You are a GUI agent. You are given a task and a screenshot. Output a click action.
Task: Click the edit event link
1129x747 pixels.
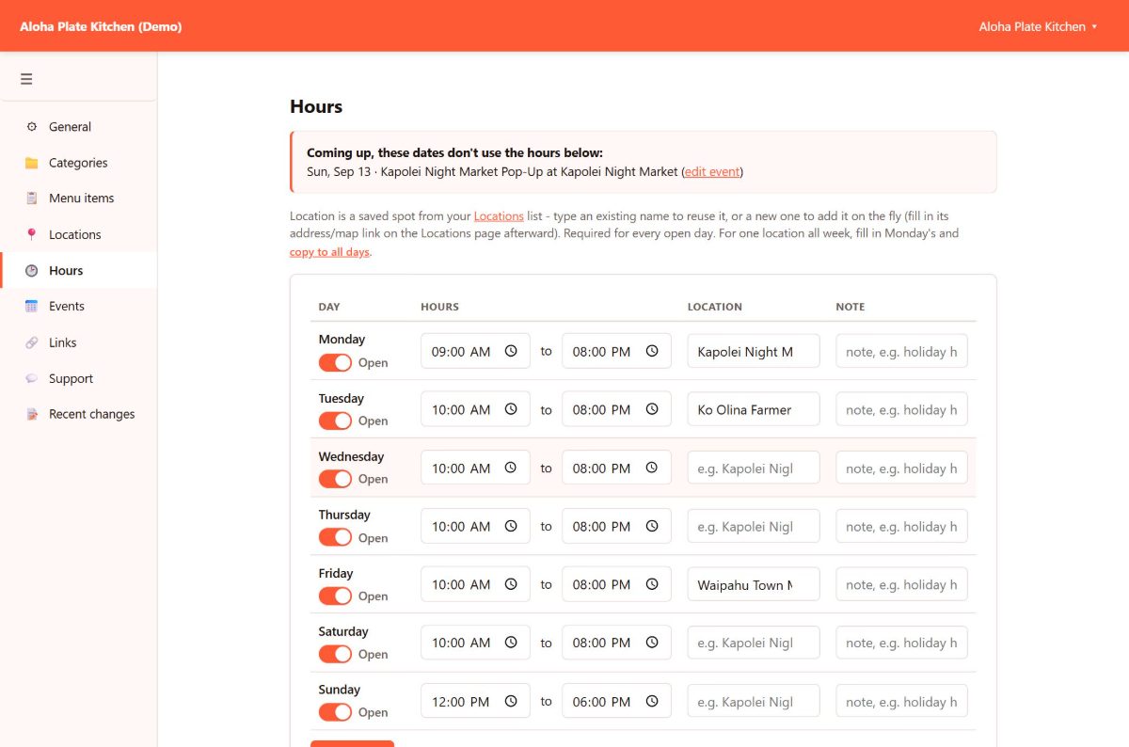[x=712, y=172]
